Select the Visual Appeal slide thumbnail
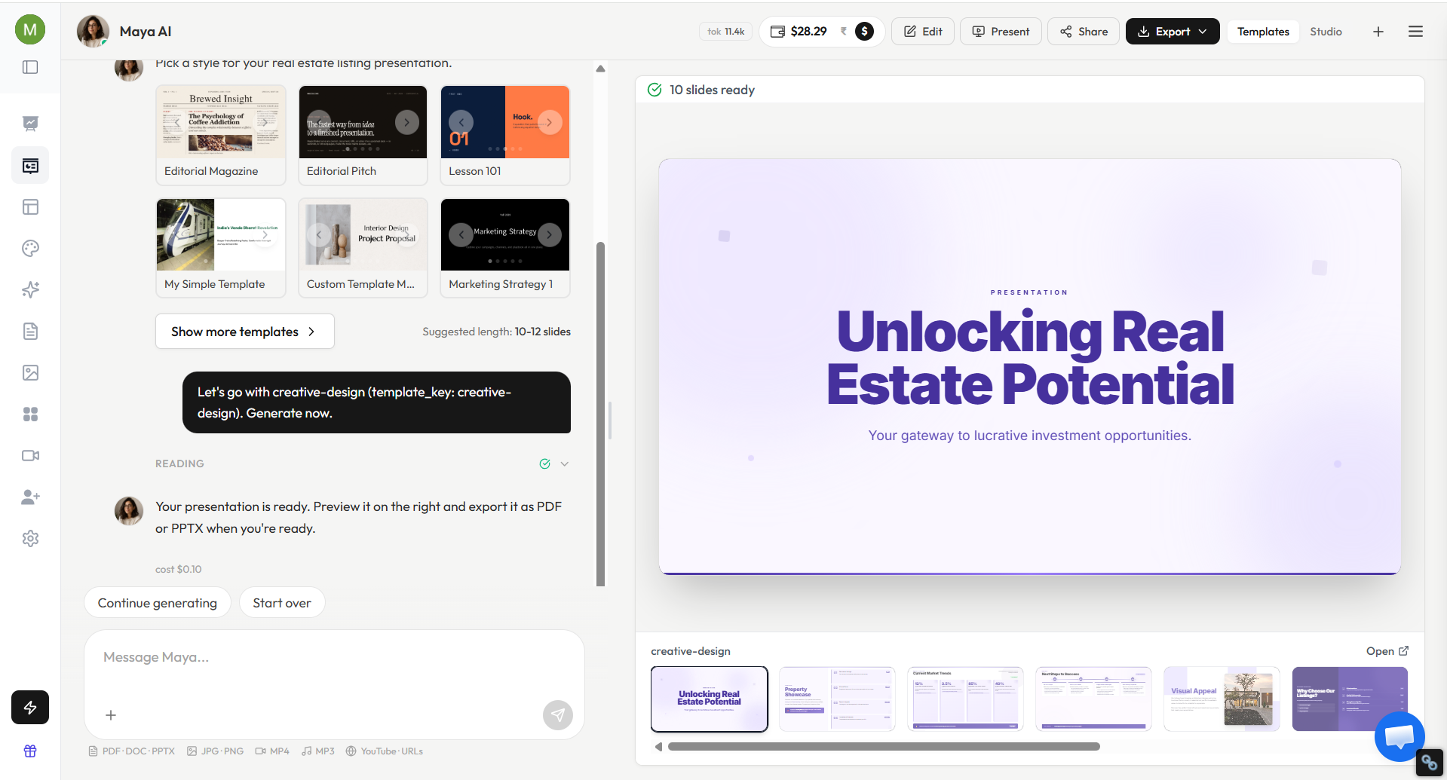Viewport: 1447px width, 780px height. 1222,699
